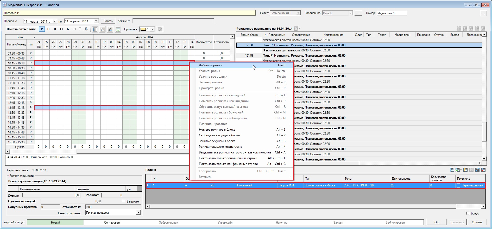Click the calendar edit icon after Привязка dropdown

pyautogui.click(x=160, y=29)
